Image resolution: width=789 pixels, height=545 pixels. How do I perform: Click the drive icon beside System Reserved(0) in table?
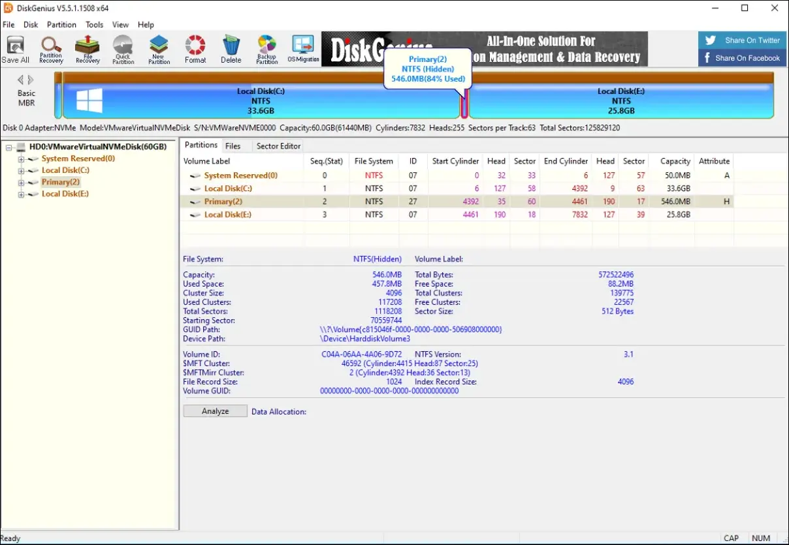195,176
